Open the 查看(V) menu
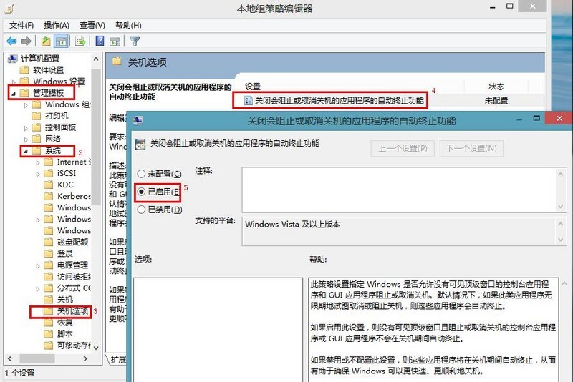Image resolution: width=573 pixels, height=382 pixels. 92,25
